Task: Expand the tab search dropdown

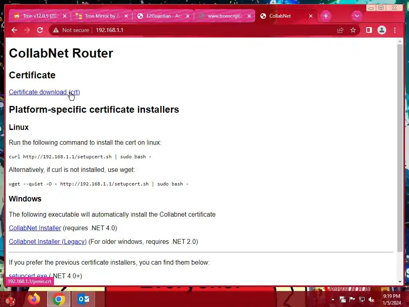Action: click(x=357, y=16)
